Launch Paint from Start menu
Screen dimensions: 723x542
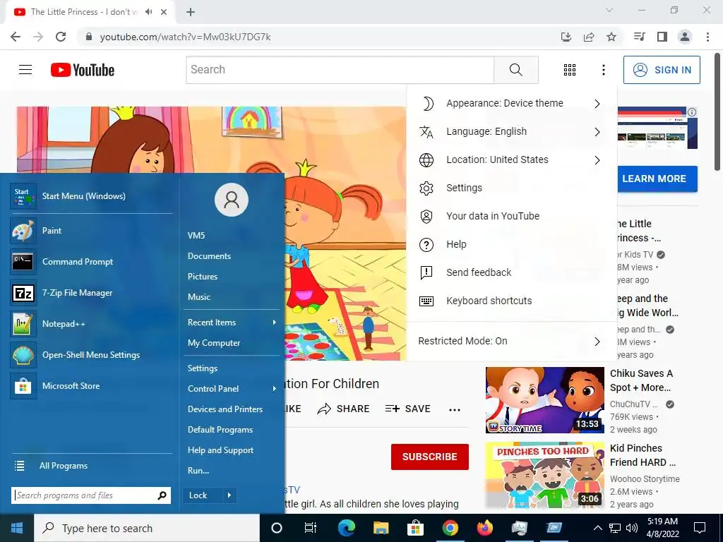(x=91, y=231)
